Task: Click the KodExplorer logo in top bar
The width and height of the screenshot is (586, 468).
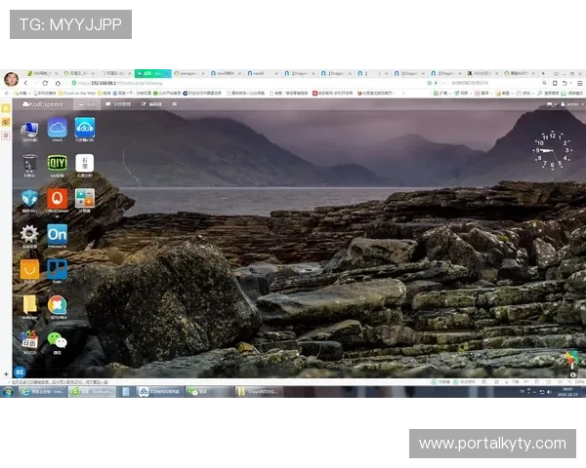Action: coord(43,103)
